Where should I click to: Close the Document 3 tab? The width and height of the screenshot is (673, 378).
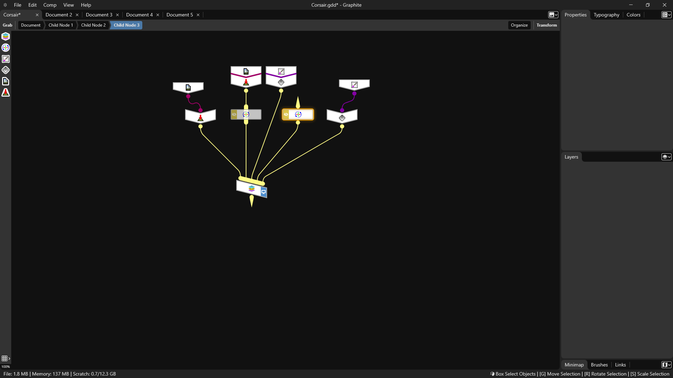point(117,15)
